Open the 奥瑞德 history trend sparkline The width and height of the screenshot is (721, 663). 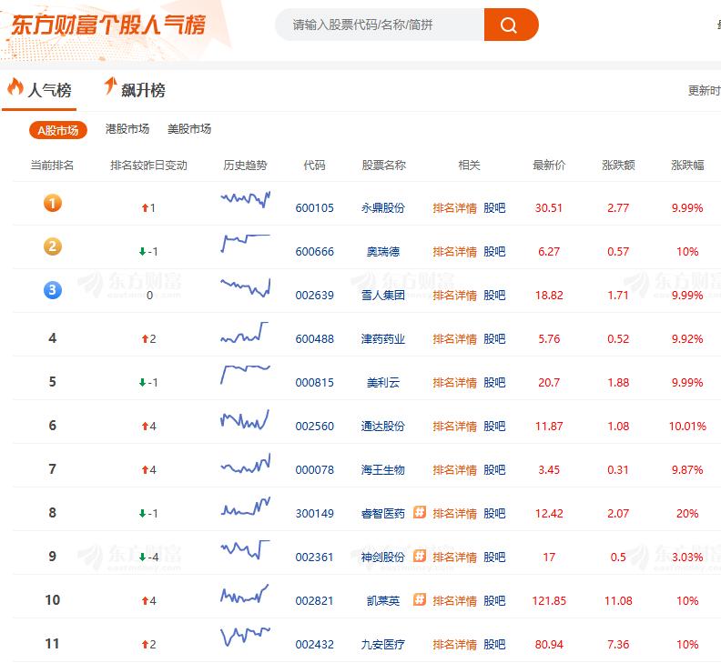(x=246, y=243)
